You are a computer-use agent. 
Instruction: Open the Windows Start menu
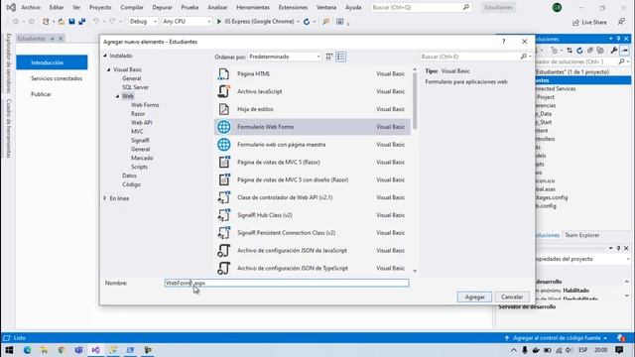click(x=9, y=350)
